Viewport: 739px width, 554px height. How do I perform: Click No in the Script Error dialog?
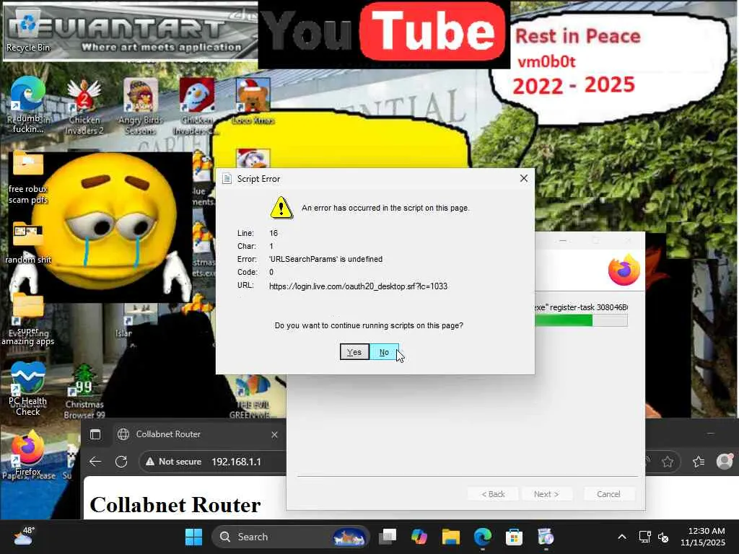pos(384,352)
